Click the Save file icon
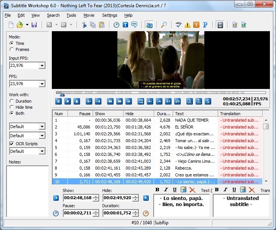Viewport: 276px width, 230px height. tap(34, 25)
